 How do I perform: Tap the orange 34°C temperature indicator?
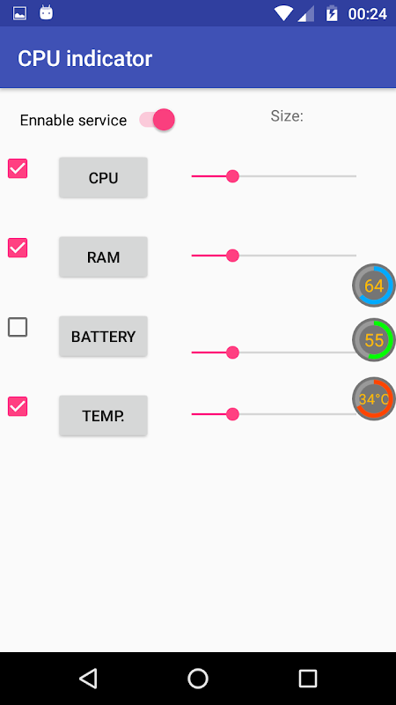pyautogui.click(x=373, y=399)
